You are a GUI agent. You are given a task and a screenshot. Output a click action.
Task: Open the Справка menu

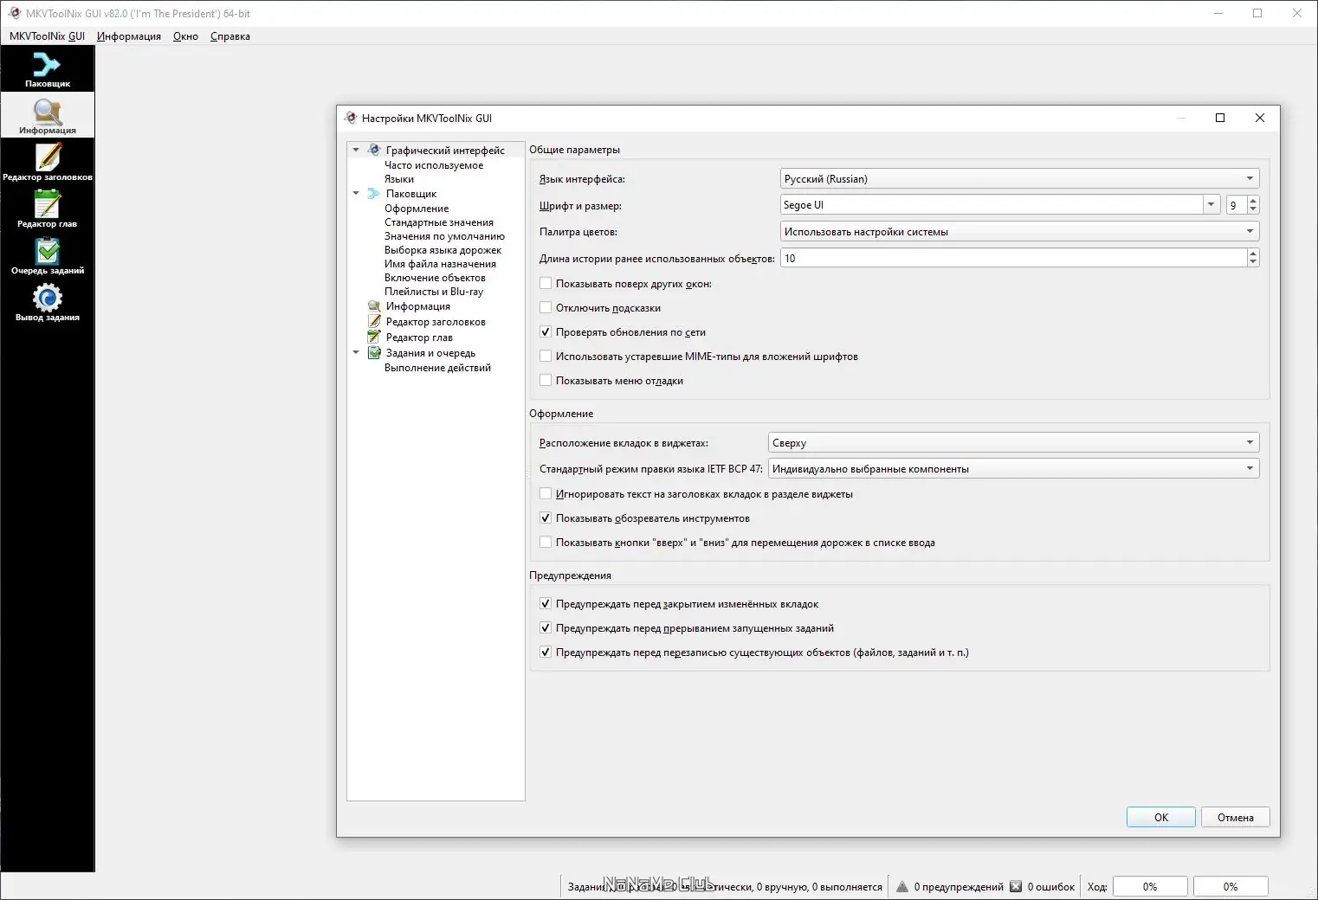tap(230, 36)
